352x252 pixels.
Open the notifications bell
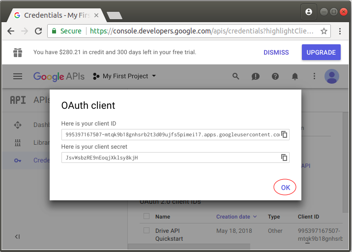click(x=295, y=76)
